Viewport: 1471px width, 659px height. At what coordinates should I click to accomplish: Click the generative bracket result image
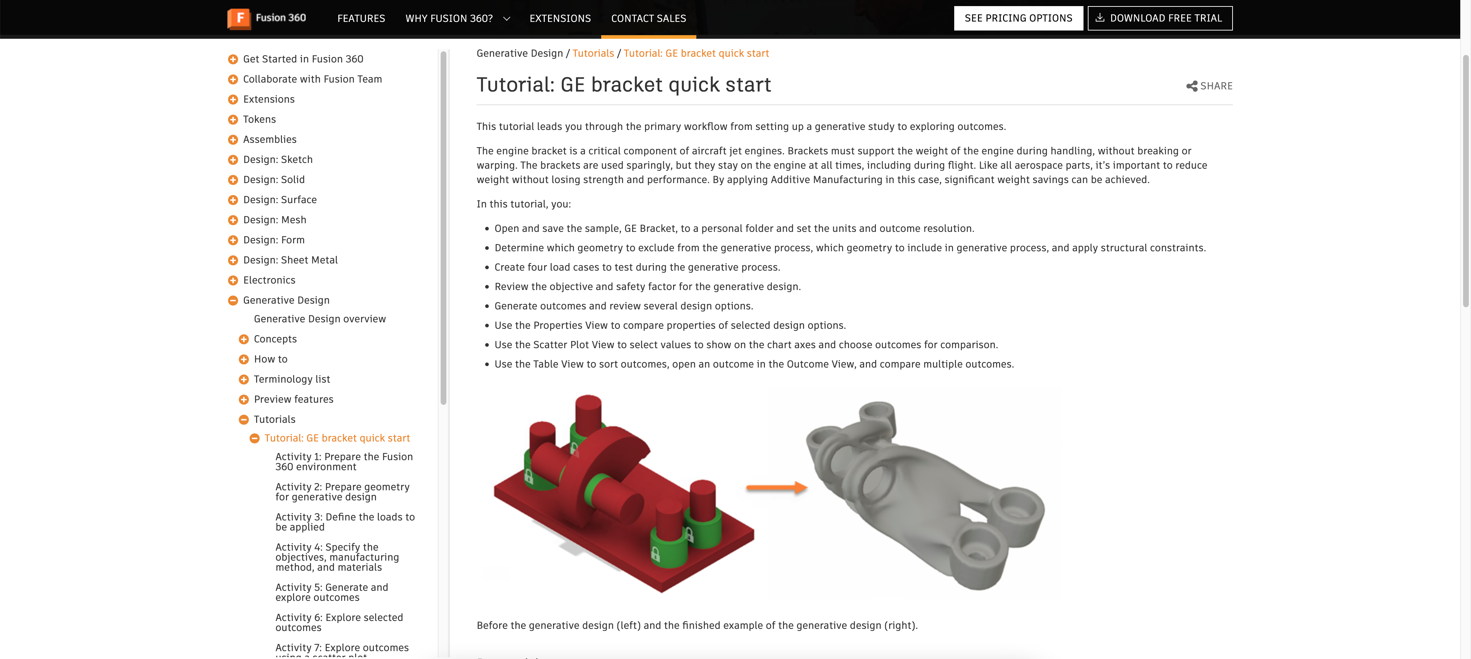click(x=925, y=494)
